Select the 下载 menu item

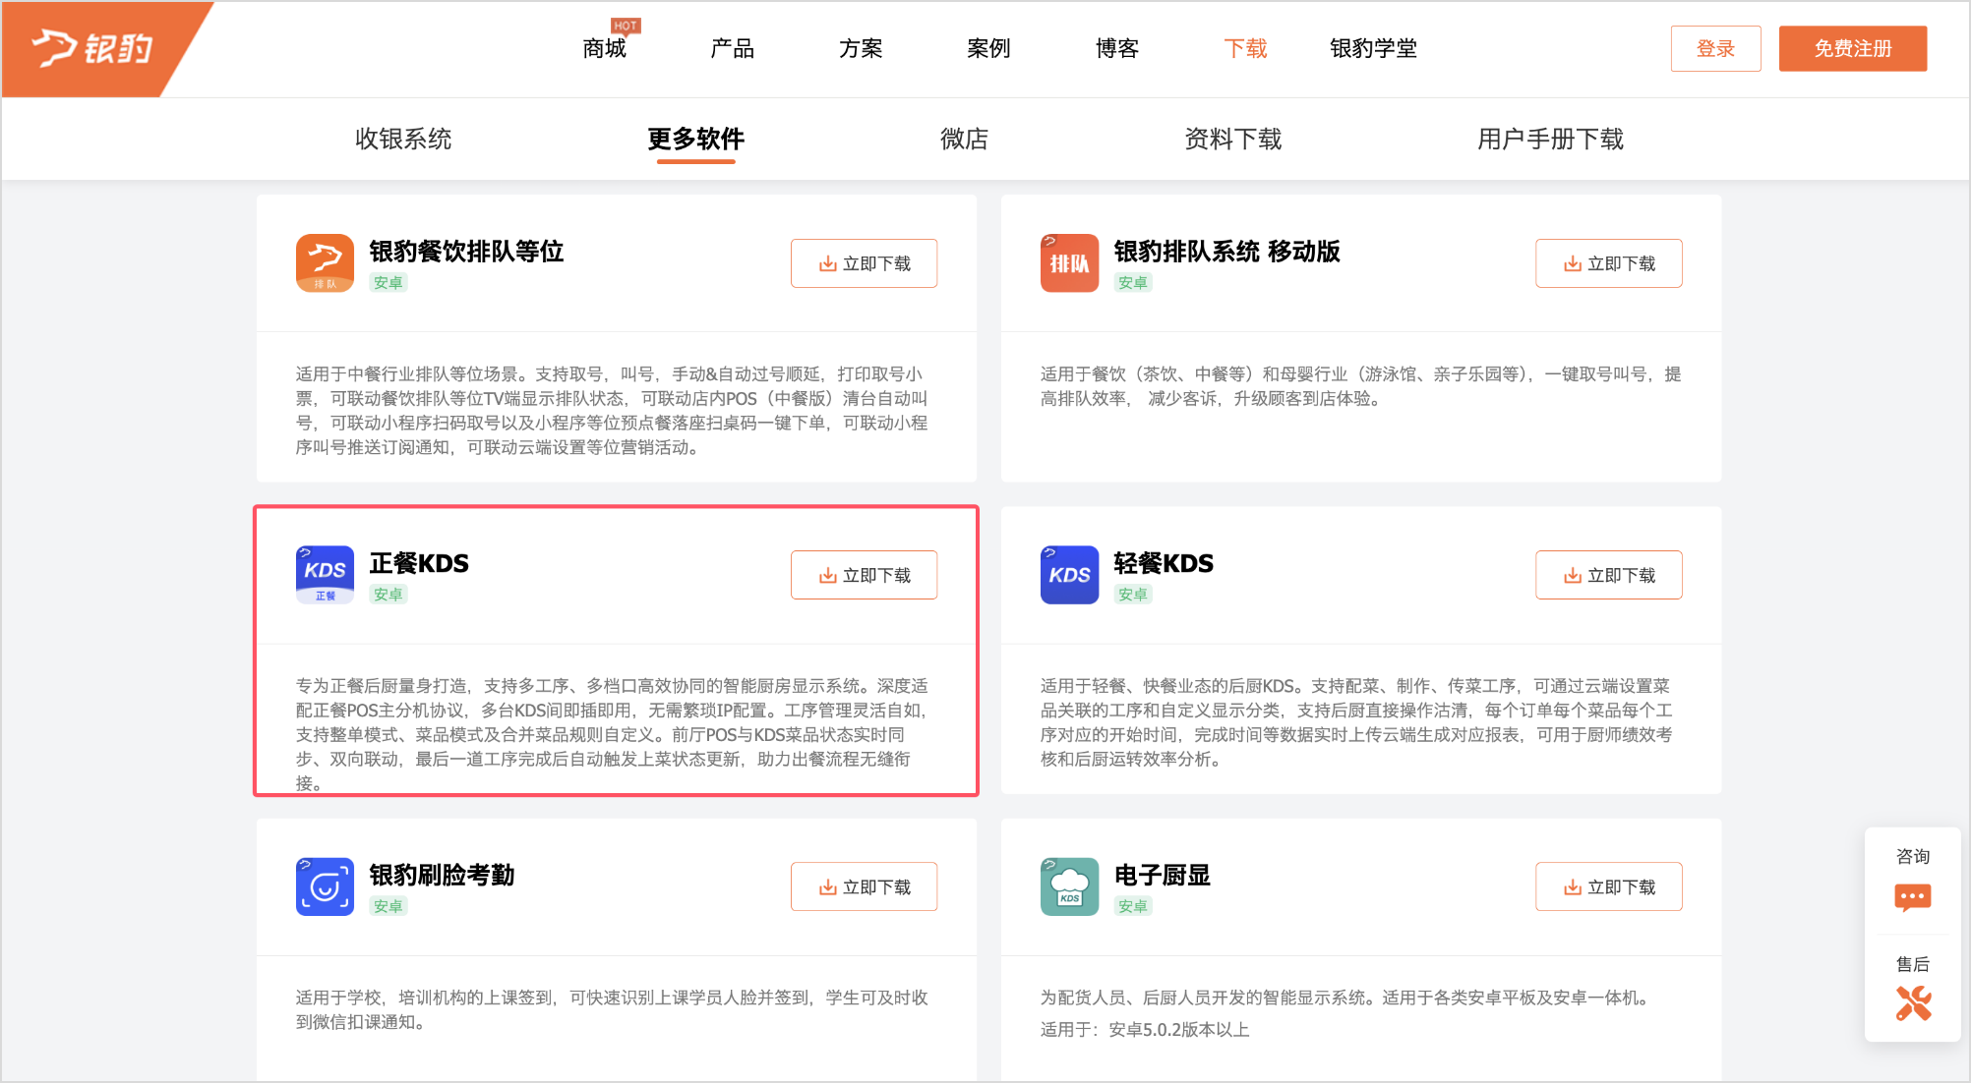pos(1245,48)
